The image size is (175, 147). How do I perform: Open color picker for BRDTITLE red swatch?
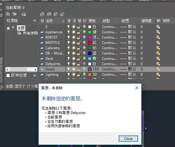[90, 43]
